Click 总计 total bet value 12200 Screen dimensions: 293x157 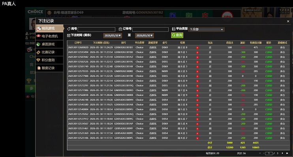coord(230,148)
